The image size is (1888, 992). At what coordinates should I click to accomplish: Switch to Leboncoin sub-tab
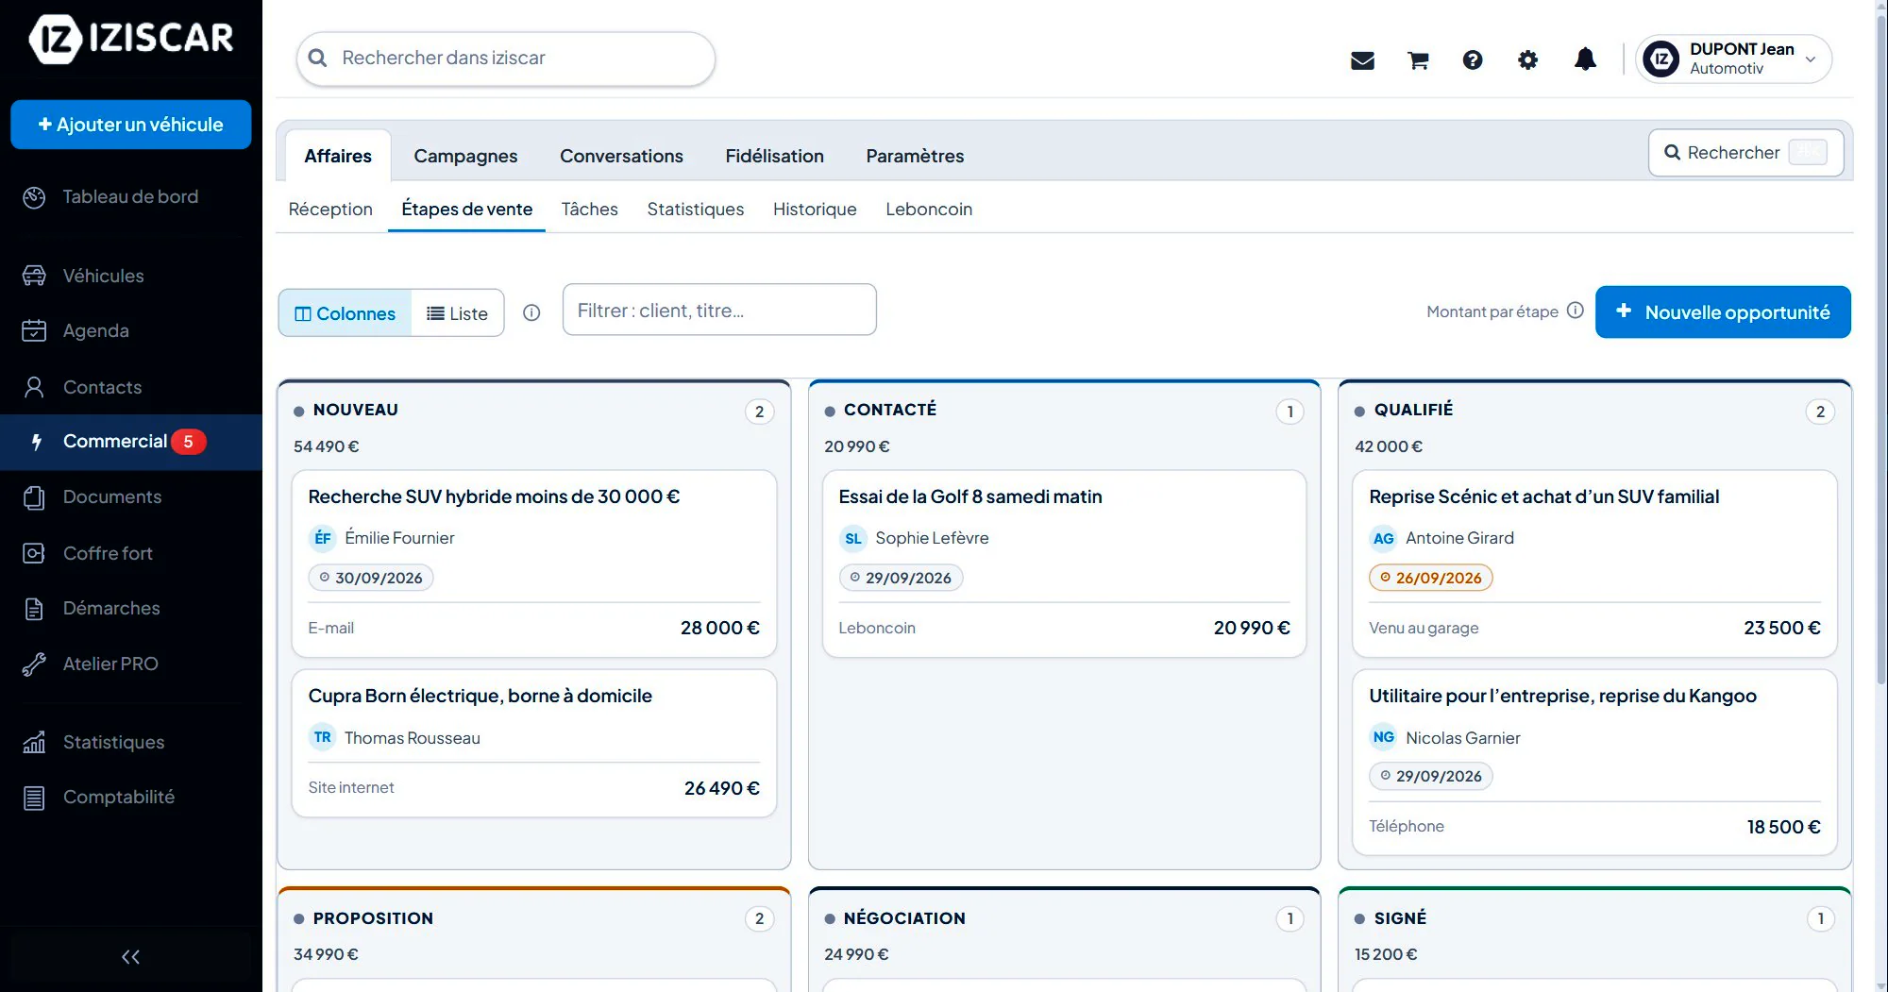[x=929, y=209]
